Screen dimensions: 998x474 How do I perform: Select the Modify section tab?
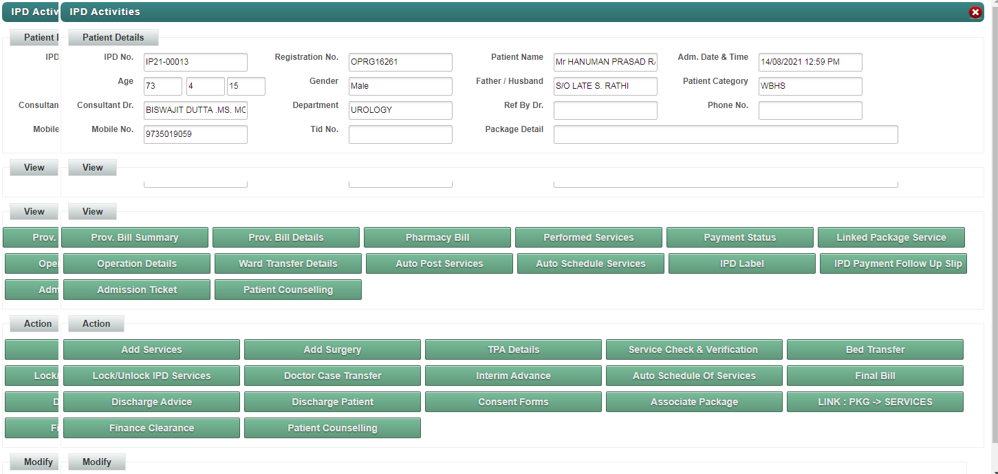[97, 462]
